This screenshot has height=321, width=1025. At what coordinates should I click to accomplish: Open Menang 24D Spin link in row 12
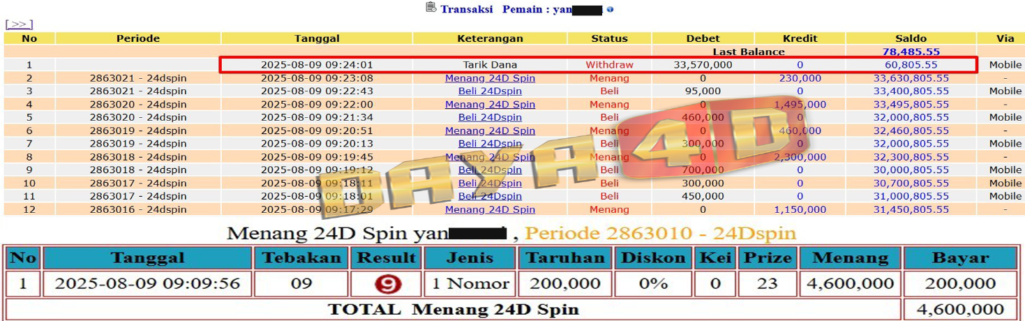pos(490,209)
